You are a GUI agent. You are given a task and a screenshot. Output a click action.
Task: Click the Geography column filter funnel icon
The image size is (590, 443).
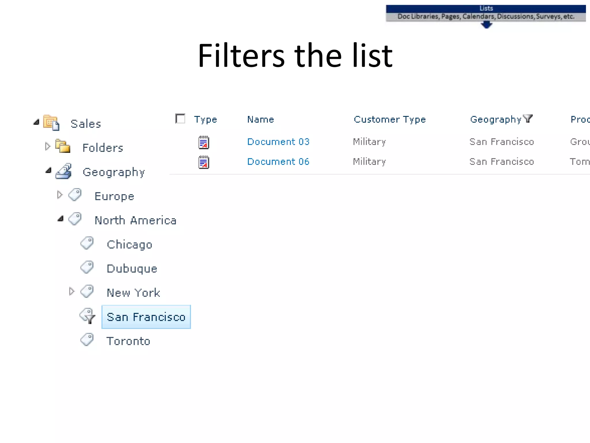coord(528,118)
